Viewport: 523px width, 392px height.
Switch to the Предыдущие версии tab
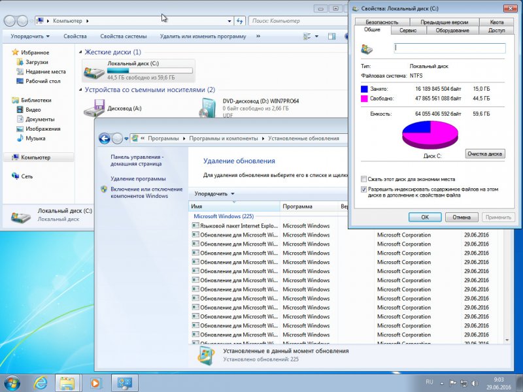445,22
